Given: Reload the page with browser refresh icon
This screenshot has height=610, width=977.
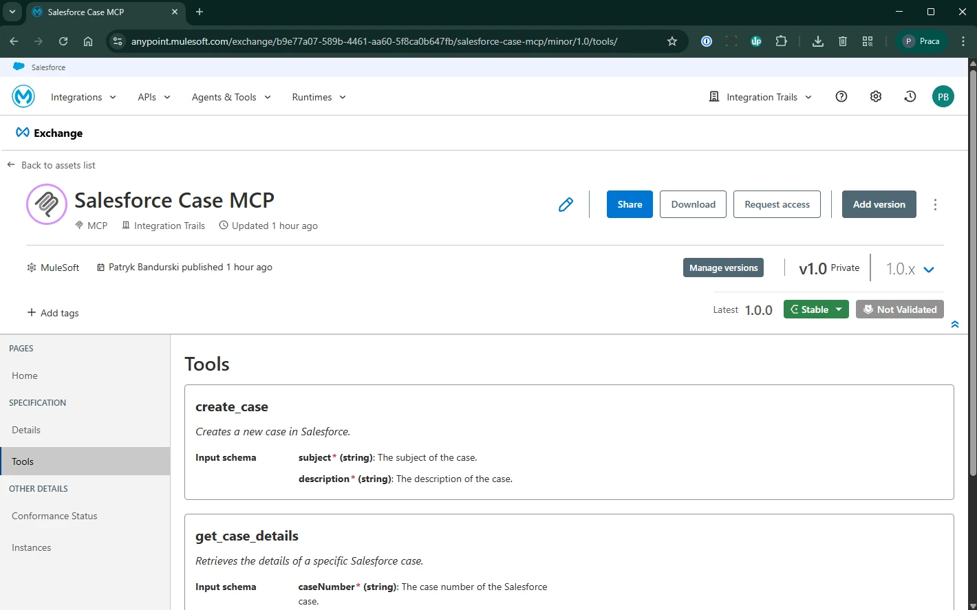Looking at the screenshot, I should (63, 41).
